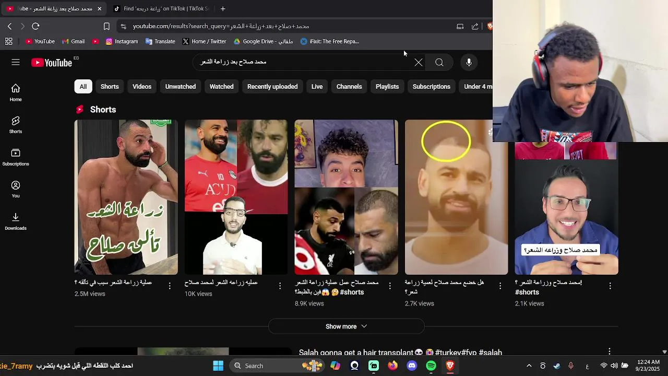Viewport: 668px width, 376px height.
Task: Reload the page
Action: 35,26
